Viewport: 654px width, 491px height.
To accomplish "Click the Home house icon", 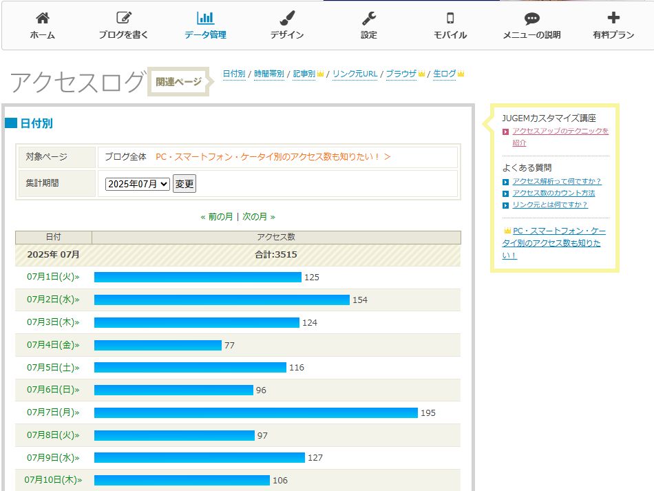I will [x=42, y=19].
